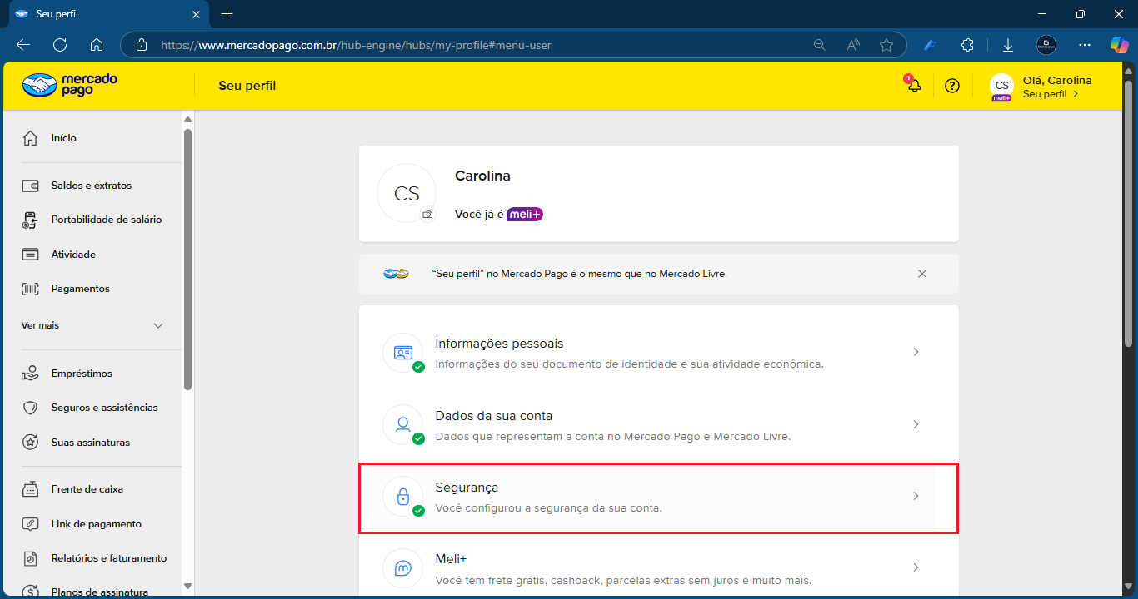Image resolution: width=1138 pixels, height=599 pixels.
Task: Open the help question mark icon
Action: (952, 86)
